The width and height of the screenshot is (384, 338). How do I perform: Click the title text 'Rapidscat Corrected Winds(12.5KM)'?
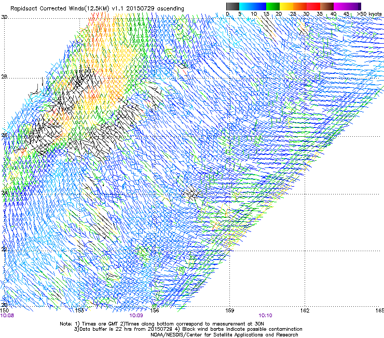(60, 8)
